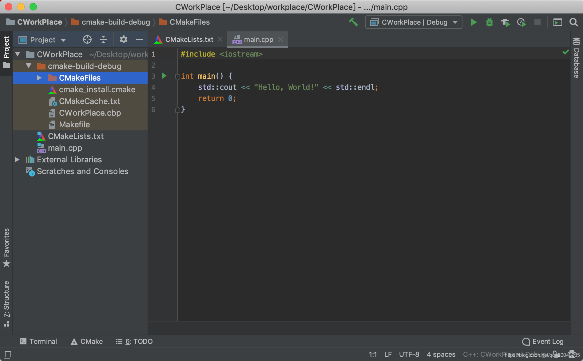Expand External Libraries node
The width and height of the screenshot is (583, 361).
(17, 160)
